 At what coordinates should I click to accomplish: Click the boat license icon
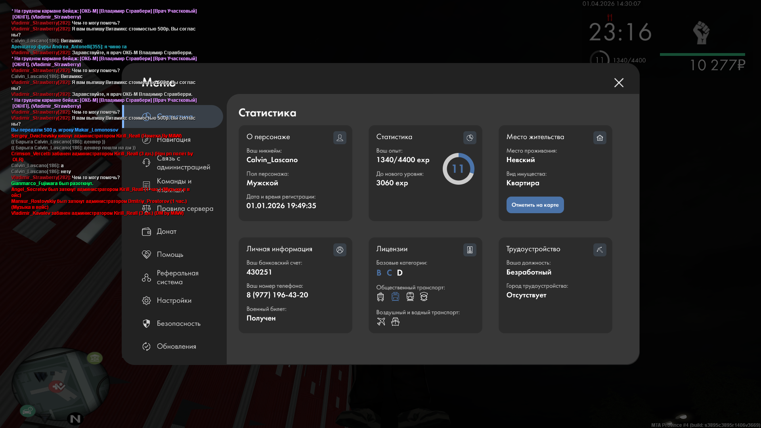tap(395, 322)
